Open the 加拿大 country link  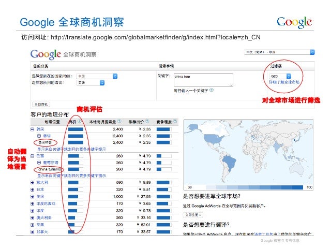pos(42,232)
